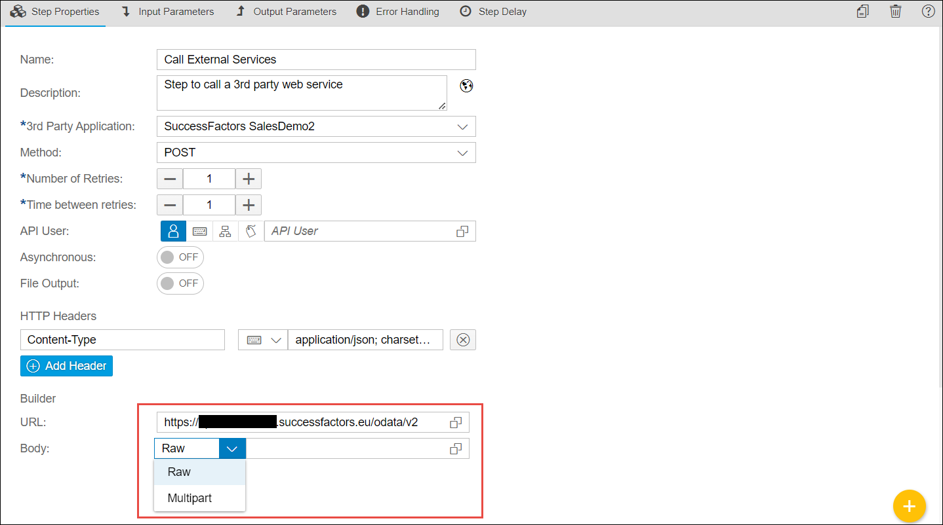Select the keyboard icon in API User row
This screenshot has height=525, width=943.
tap(199, 231)
